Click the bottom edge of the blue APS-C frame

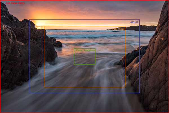coord(84,93)
